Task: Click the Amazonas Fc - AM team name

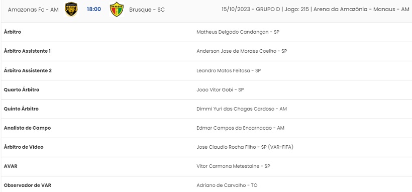Action: [33, 10]
